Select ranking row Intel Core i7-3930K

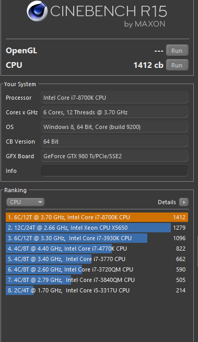click(97, 238)
